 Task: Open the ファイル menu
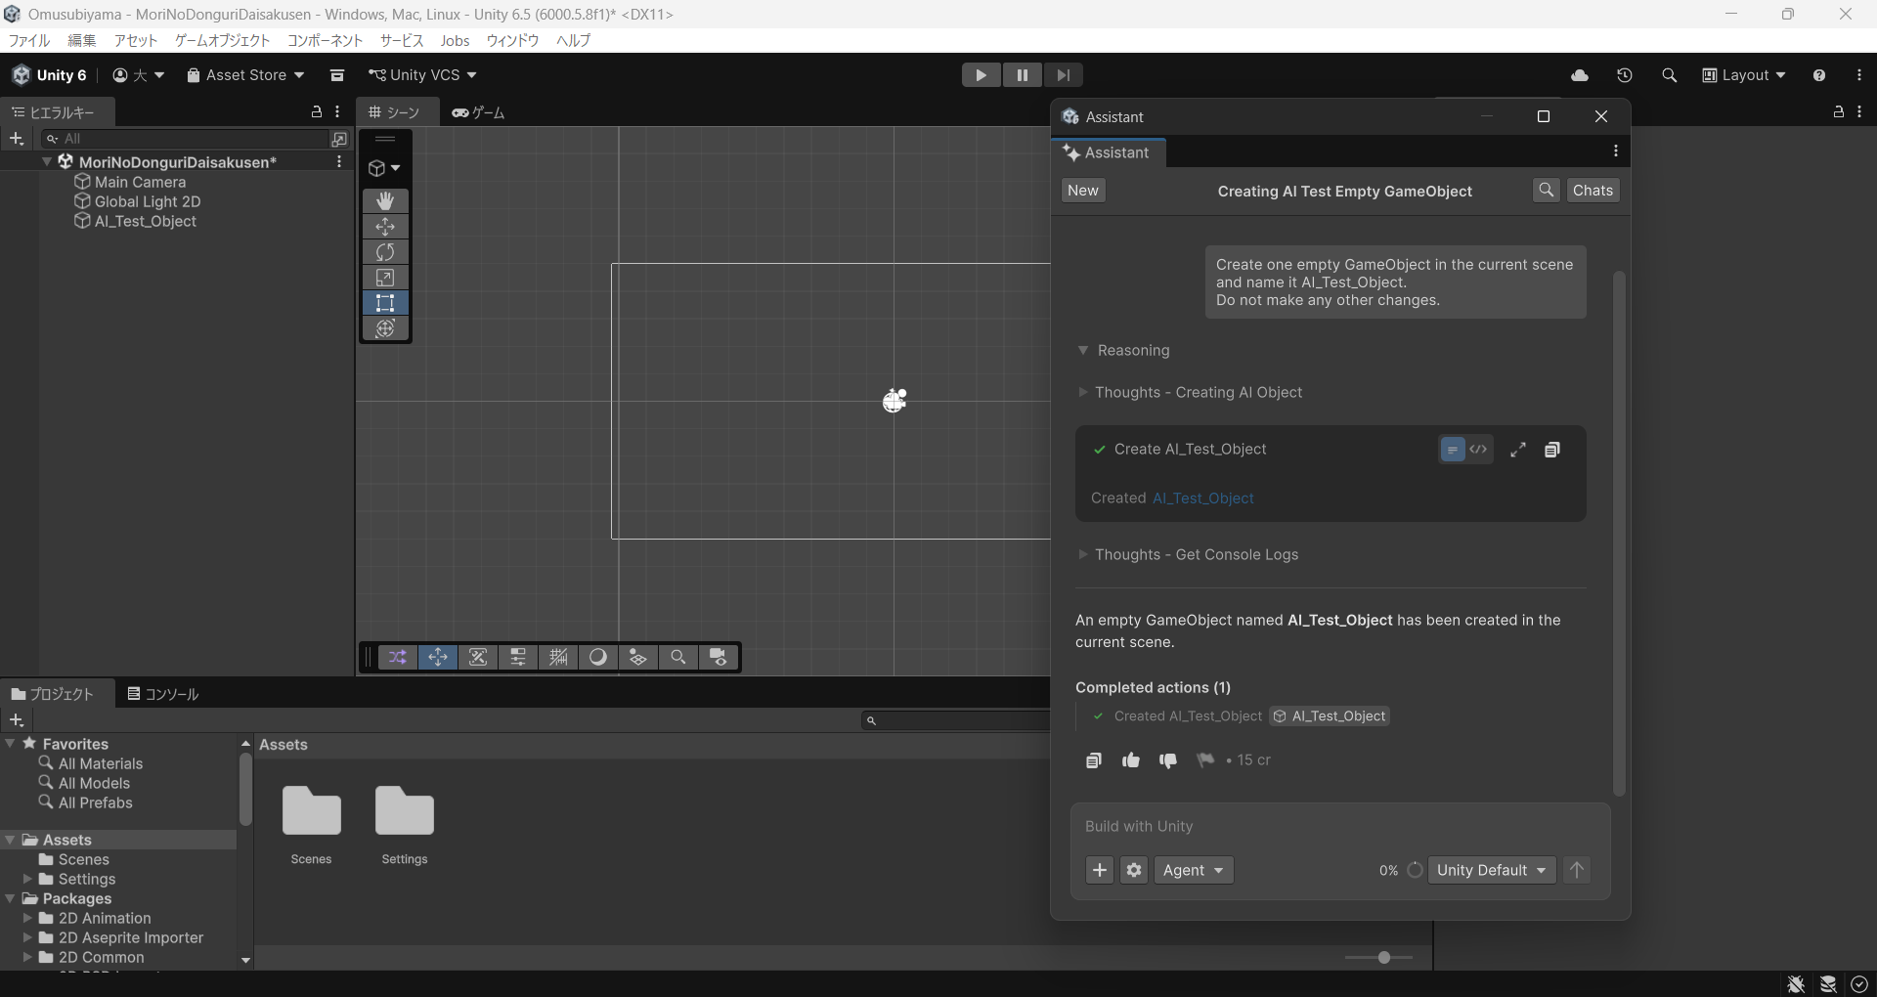click(29, 40)
